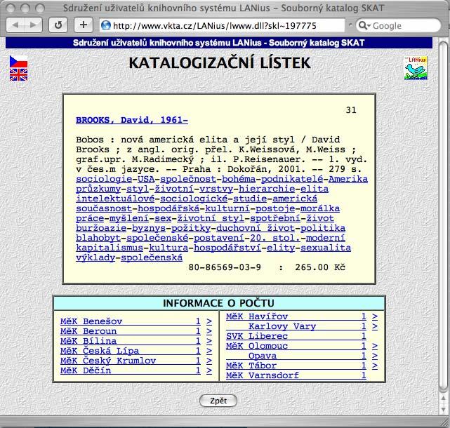Click the průzkumy keyword link

(x=98, y=189)
